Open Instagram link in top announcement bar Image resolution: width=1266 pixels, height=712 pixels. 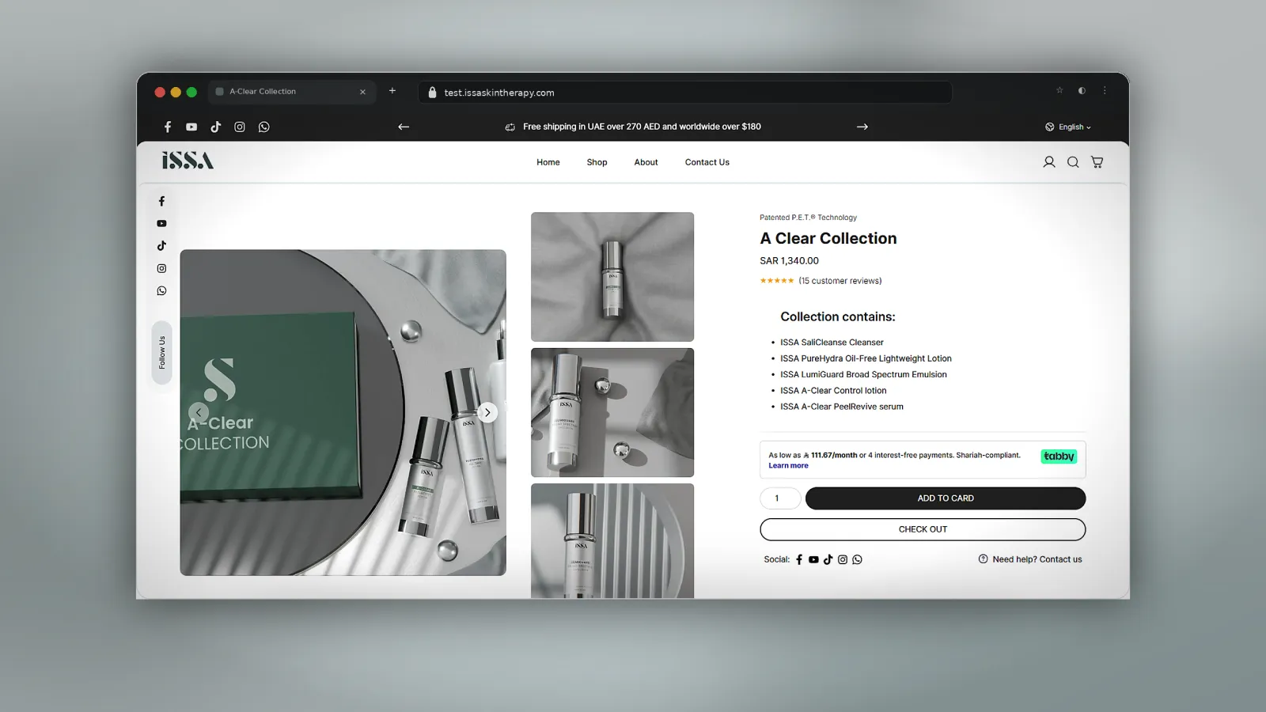click(x=240, y=127)
